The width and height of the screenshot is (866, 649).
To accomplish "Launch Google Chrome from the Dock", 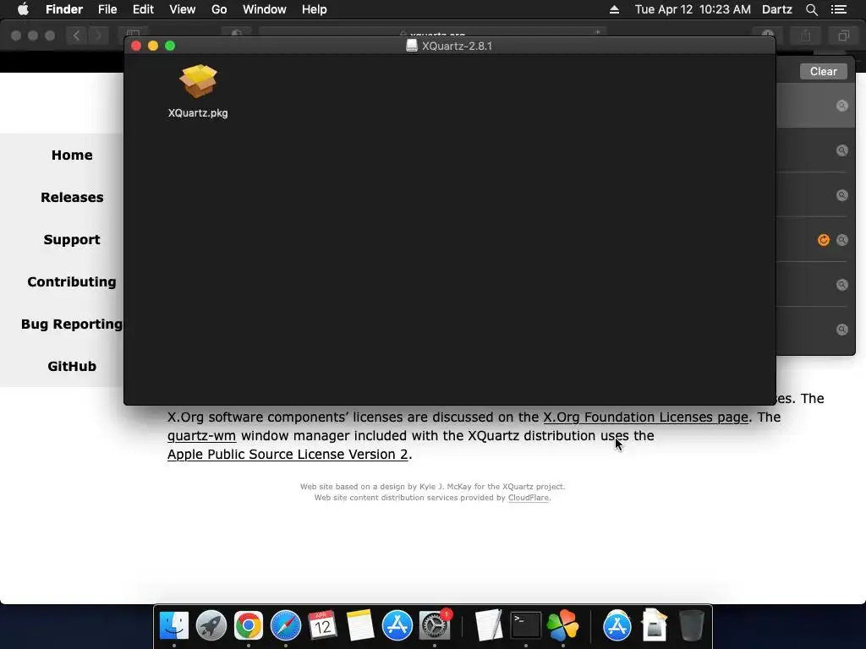I will 249,625.
